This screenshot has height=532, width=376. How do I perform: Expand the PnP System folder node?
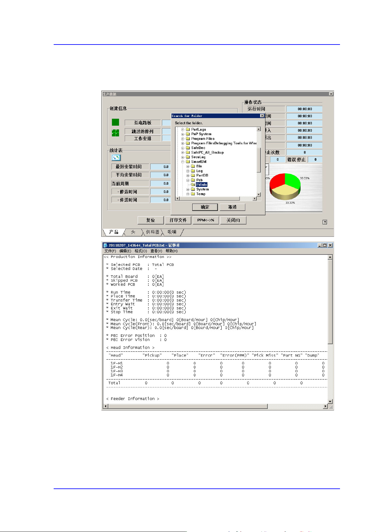coord(182,134)
